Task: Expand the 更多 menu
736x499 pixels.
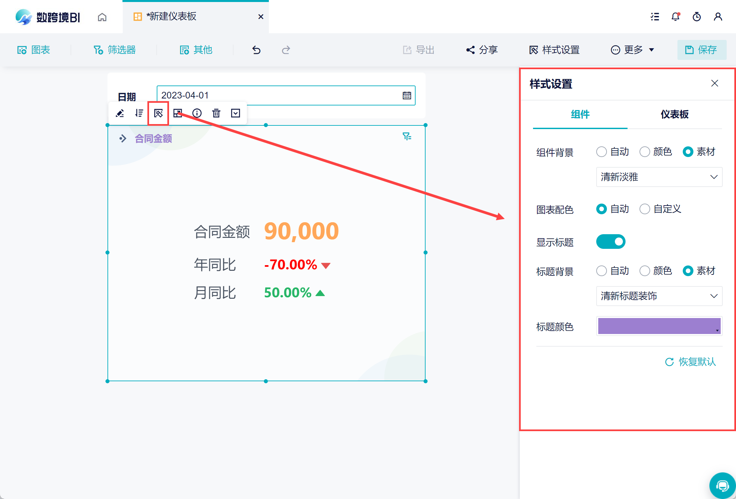Action: click(x=633, y=50)
